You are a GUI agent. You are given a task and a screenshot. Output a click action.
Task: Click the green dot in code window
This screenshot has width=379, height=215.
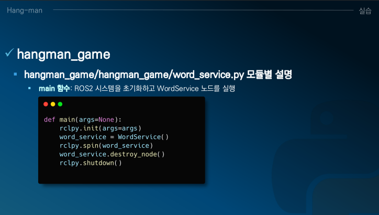coord(60,104)
